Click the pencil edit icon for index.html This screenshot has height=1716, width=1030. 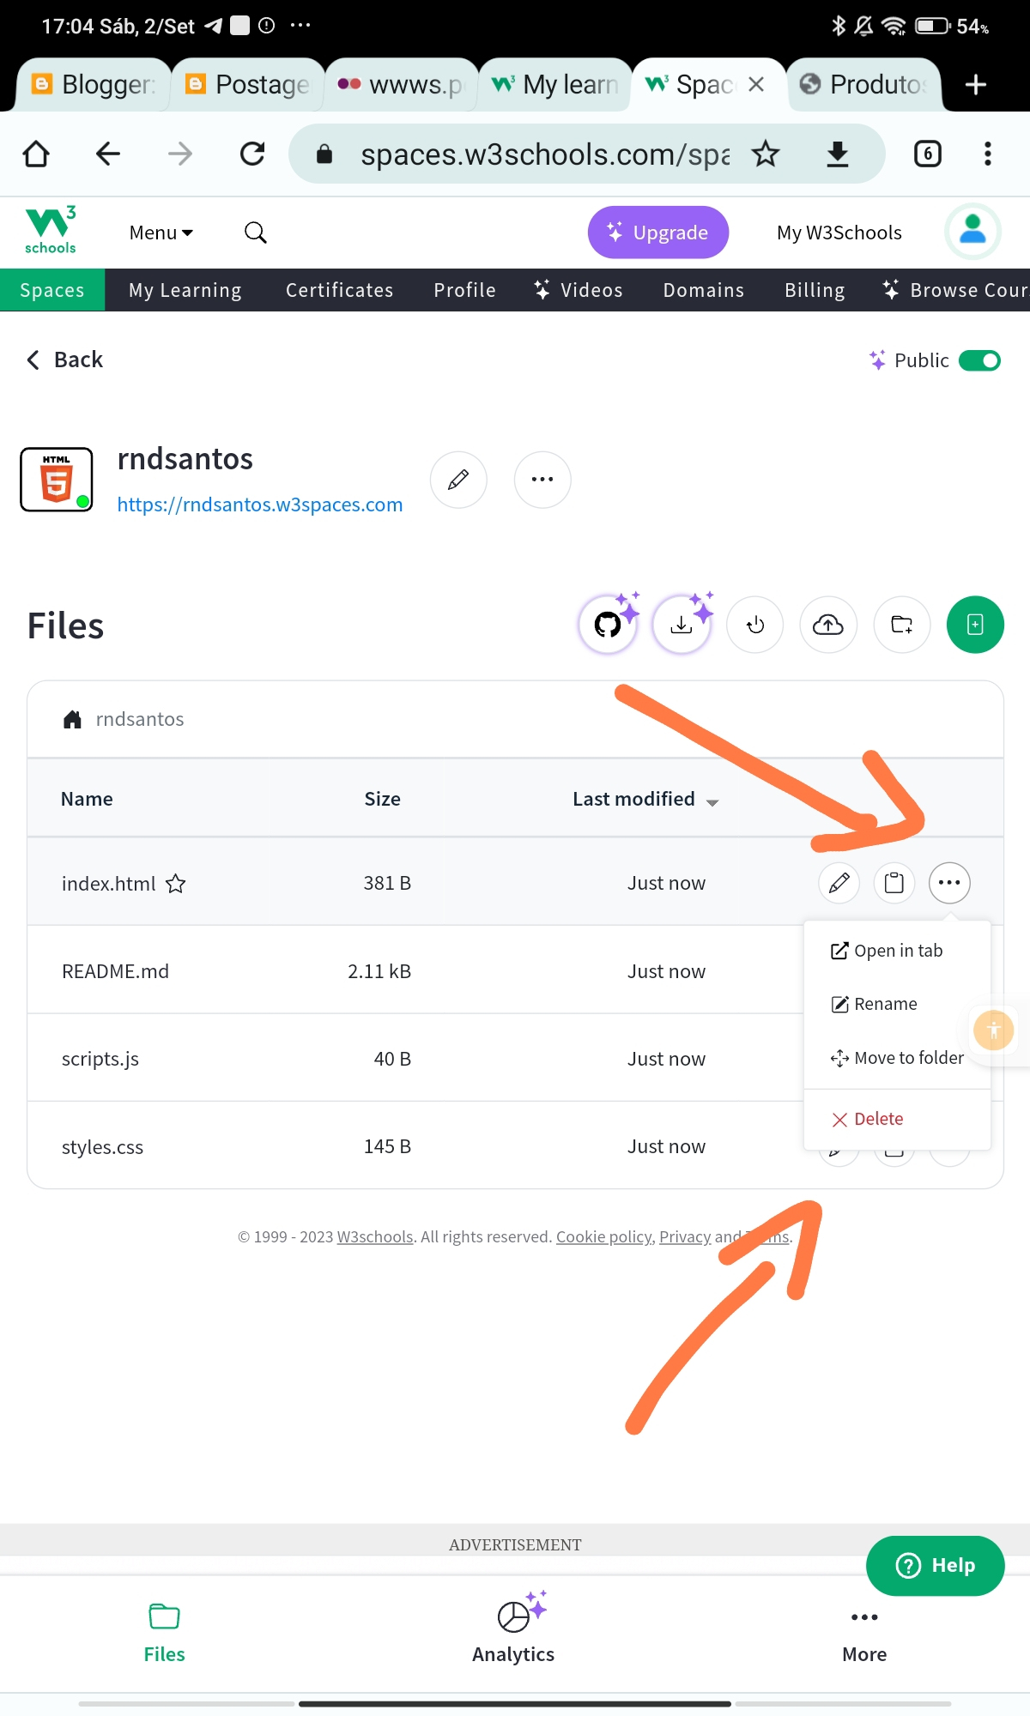(x=839, y=883)
